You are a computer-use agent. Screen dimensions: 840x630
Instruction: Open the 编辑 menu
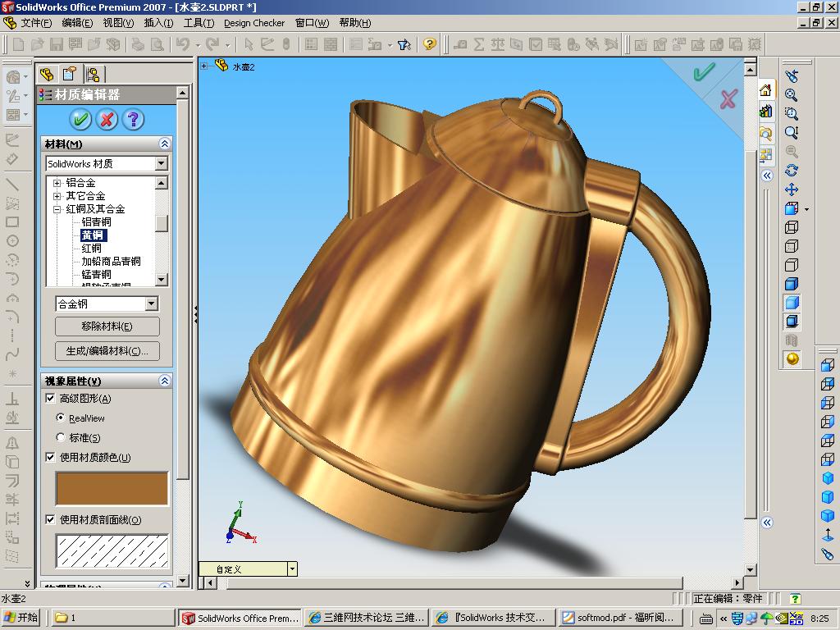77,22
